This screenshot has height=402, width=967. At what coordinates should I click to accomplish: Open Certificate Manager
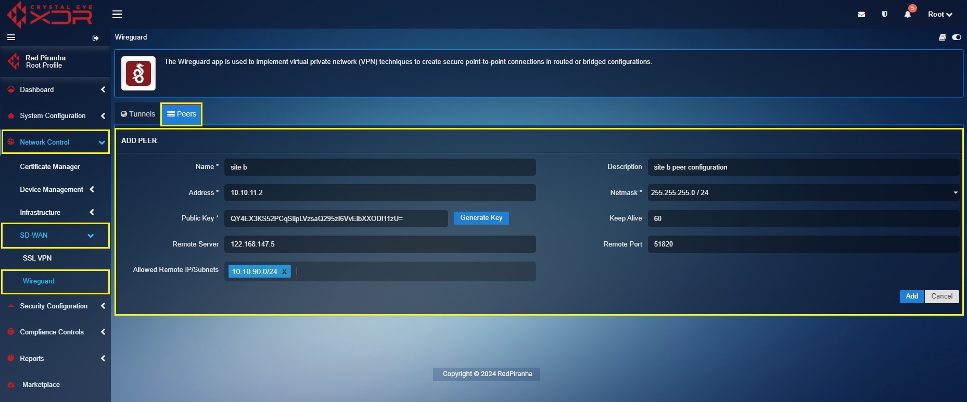tap(50, 166)
